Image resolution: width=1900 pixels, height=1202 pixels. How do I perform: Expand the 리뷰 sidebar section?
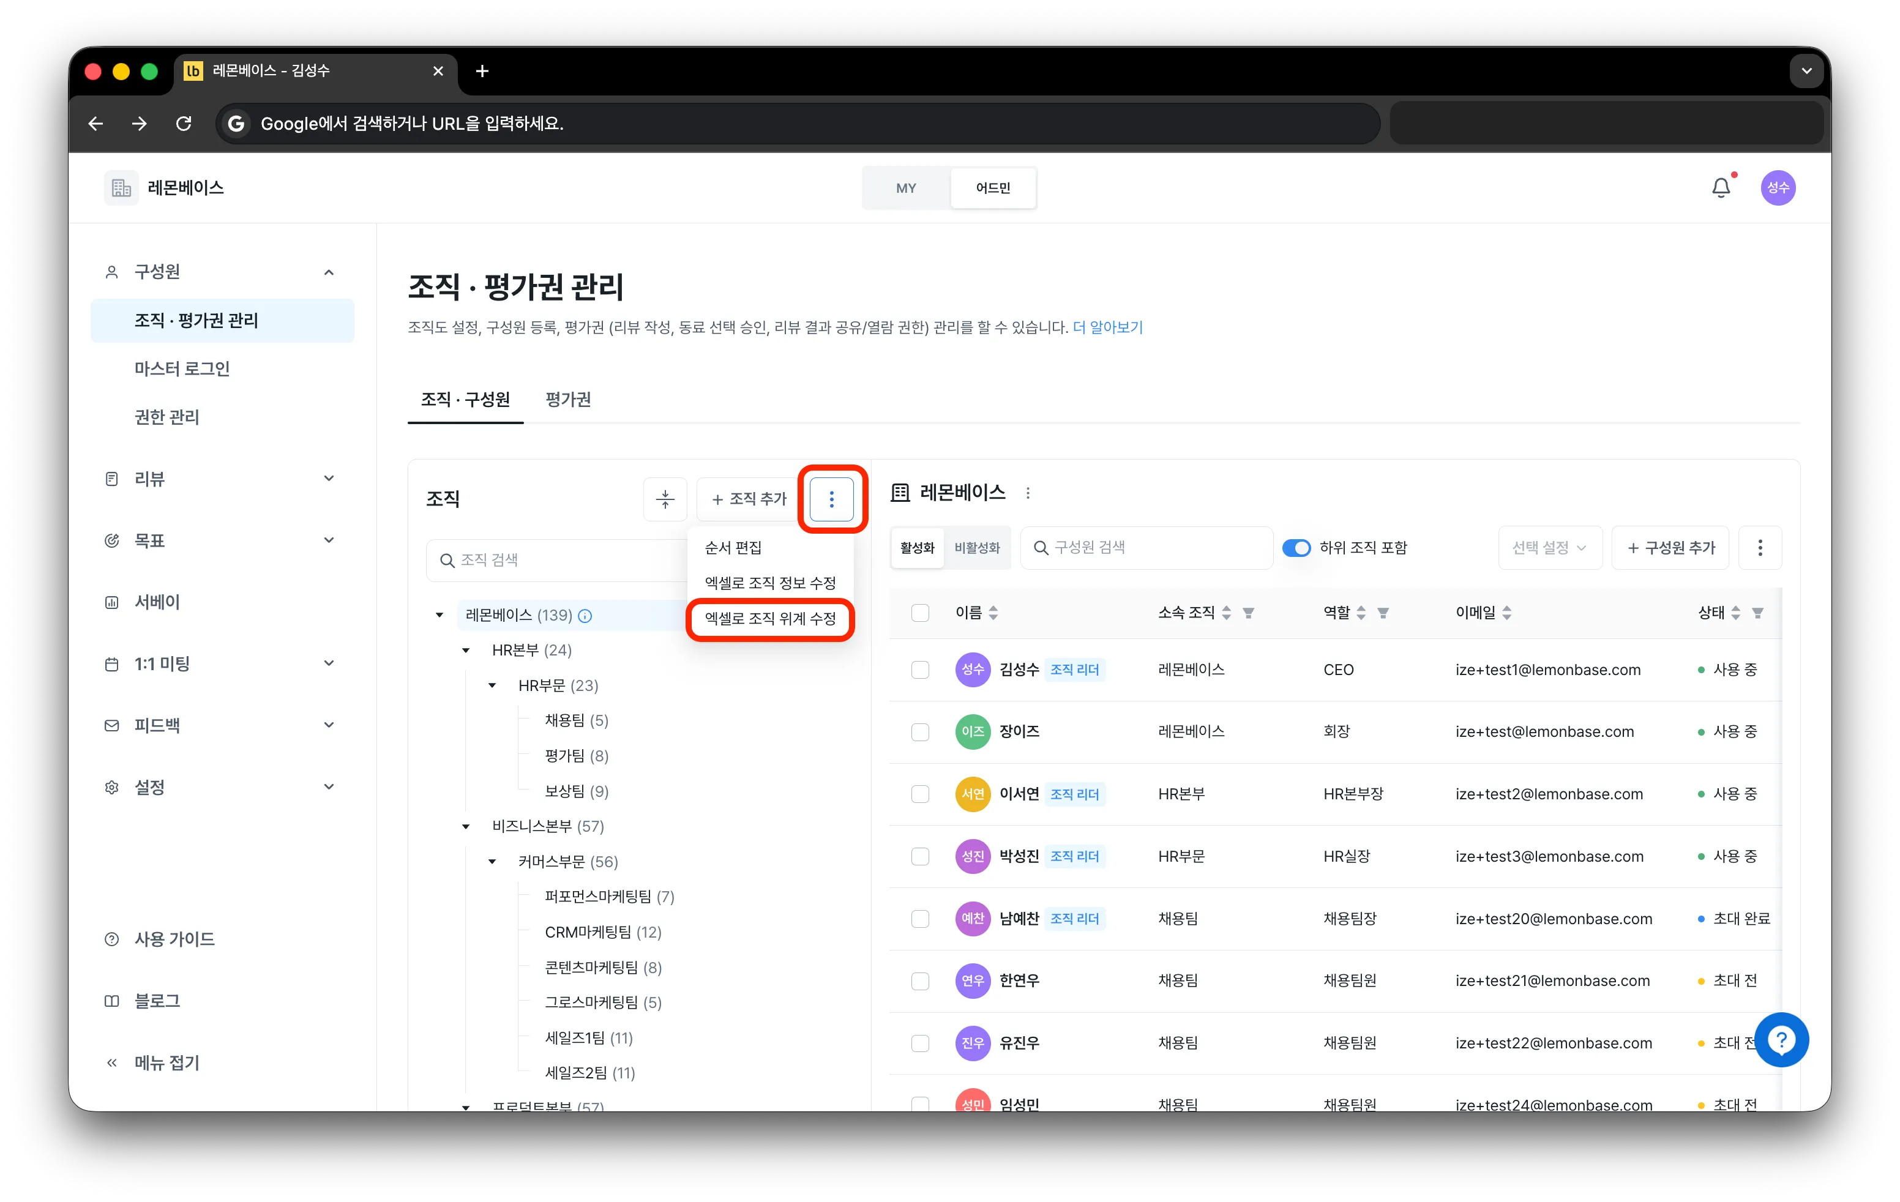(329, 479)
